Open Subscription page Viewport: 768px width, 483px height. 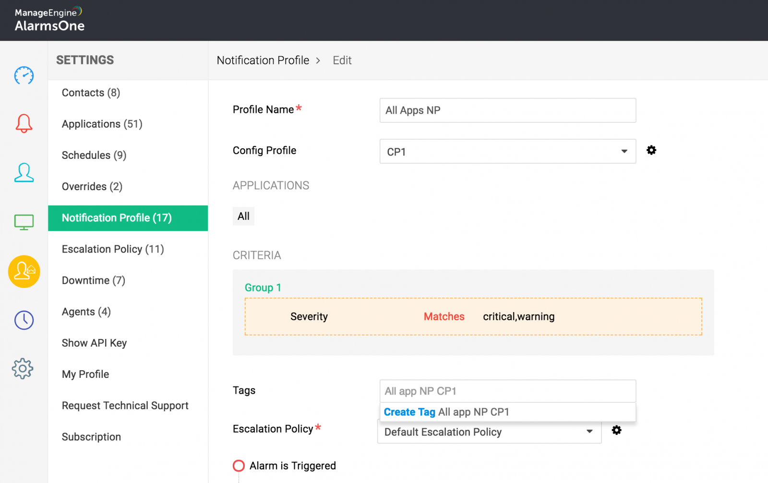point(91,437)
